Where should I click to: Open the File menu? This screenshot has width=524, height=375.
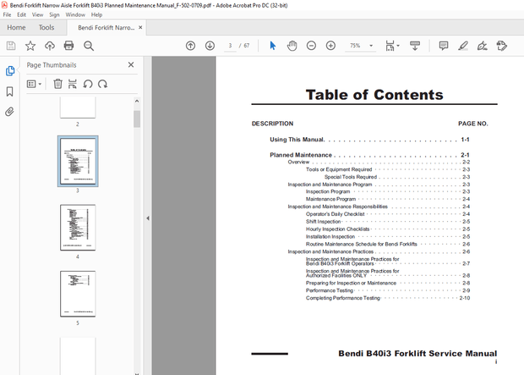(7, 14)
